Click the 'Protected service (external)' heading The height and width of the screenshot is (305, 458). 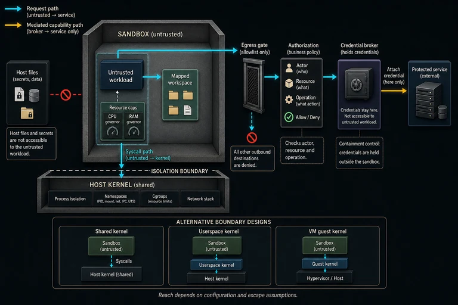[429, 73]
